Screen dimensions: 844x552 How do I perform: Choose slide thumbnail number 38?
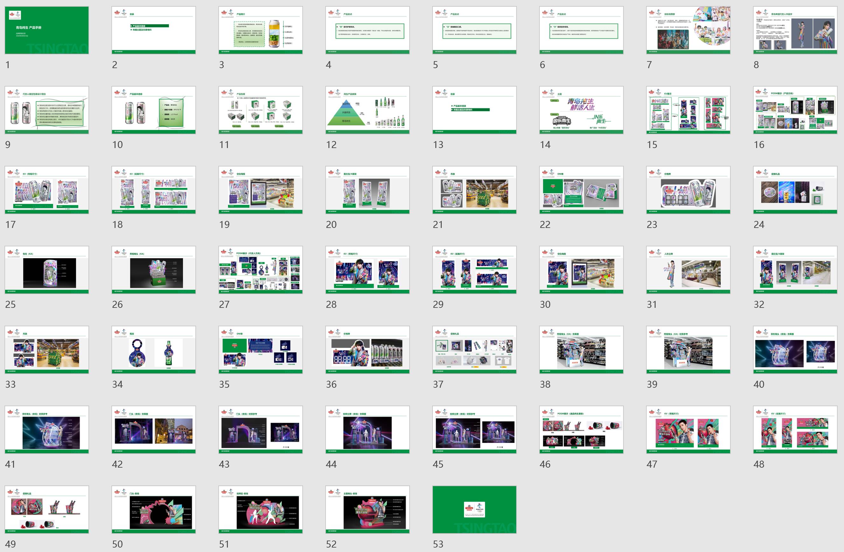click(581, 350)
